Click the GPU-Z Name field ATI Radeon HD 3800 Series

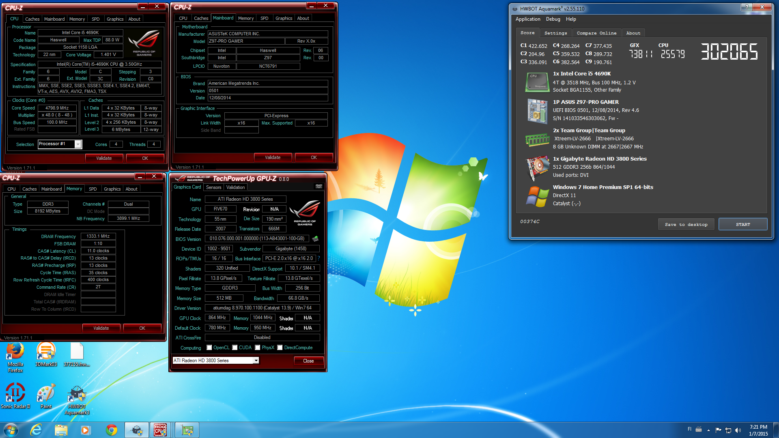tap(245, 199)
